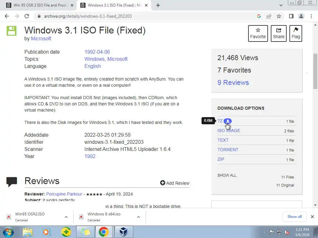
Task: Click the English language link
Action: coord(93,66)
